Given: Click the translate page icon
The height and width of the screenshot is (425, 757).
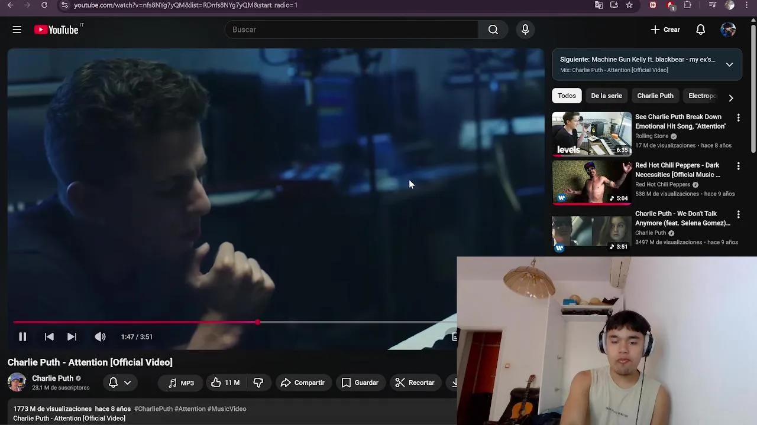Looking at the screenshot, I should tap(599, 5).
